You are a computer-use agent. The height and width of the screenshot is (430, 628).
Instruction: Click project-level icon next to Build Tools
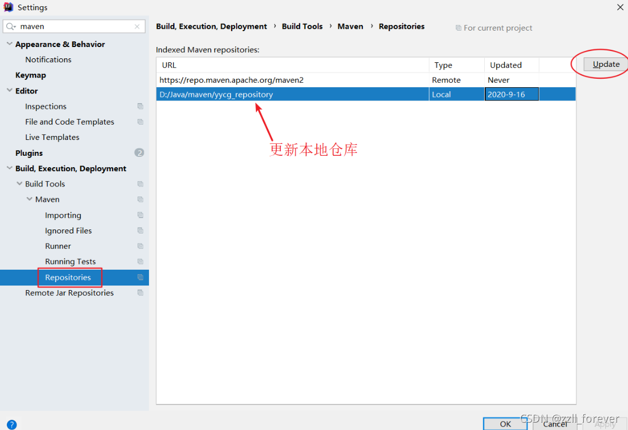(x=140, y=184)
